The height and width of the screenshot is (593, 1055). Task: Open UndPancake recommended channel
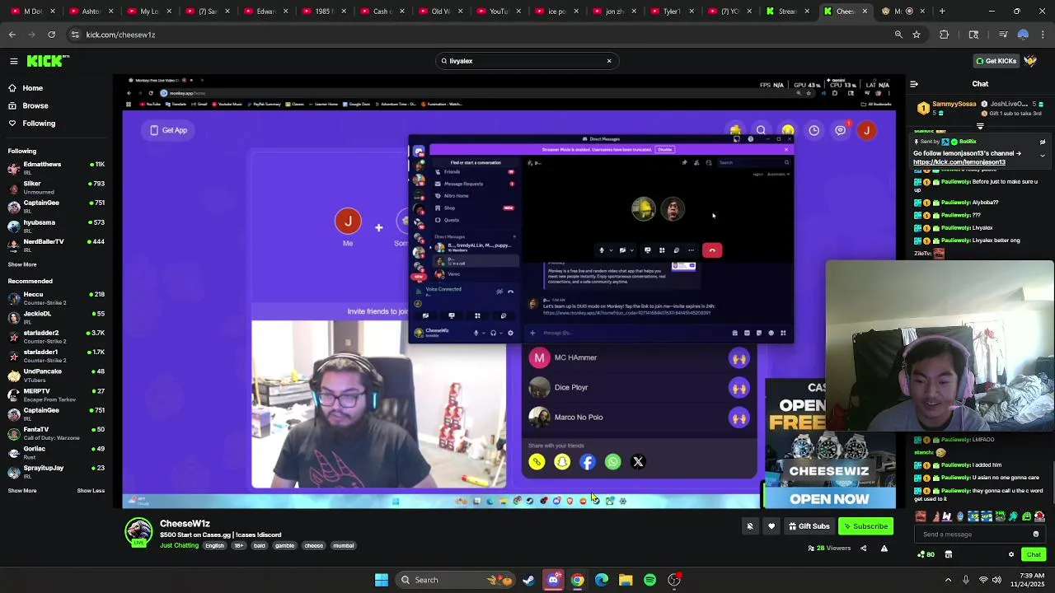(56, 375)
